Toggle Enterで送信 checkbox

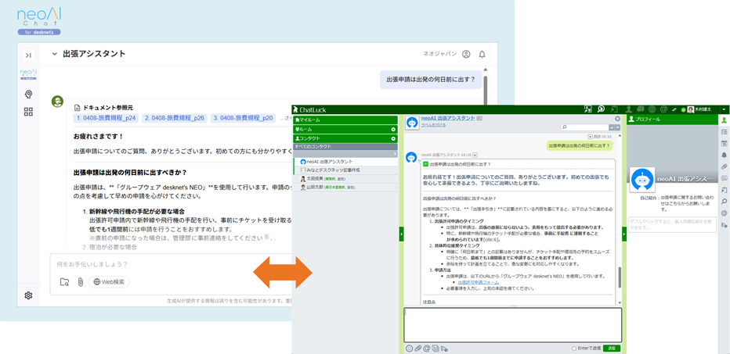click(574, 348)
